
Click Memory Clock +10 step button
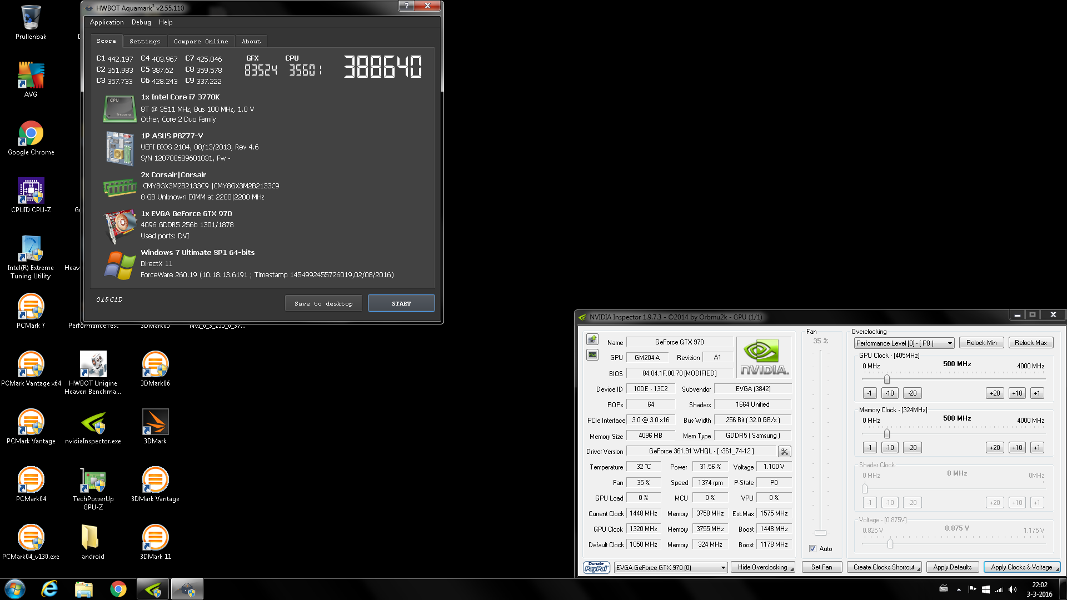(1017, 448)
